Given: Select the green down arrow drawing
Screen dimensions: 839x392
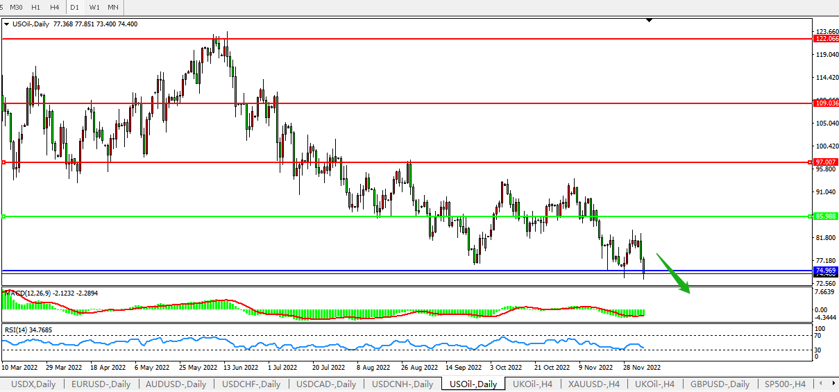Looking at the screenshot, I should (673, 275).
